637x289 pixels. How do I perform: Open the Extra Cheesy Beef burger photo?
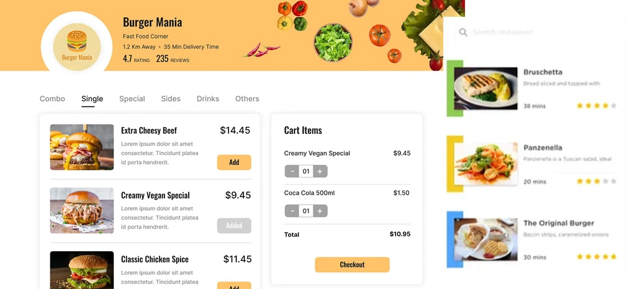click(82, 147)
